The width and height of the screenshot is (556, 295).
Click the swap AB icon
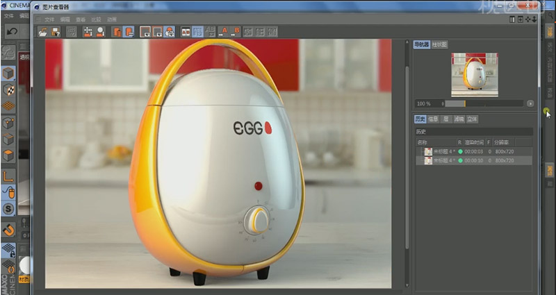click(x=211, y=32)
